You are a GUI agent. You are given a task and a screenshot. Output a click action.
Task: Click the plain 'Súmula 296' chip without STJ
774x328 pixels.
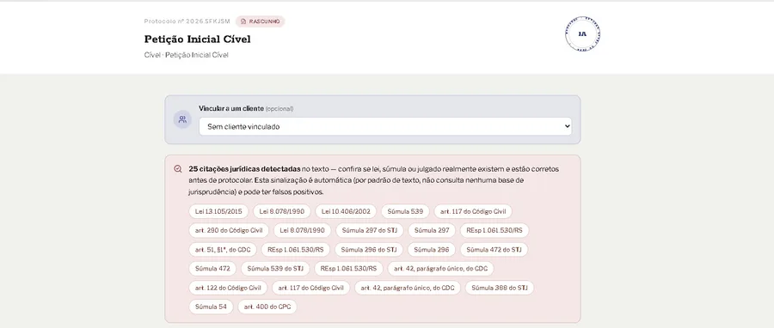[432, 250]
